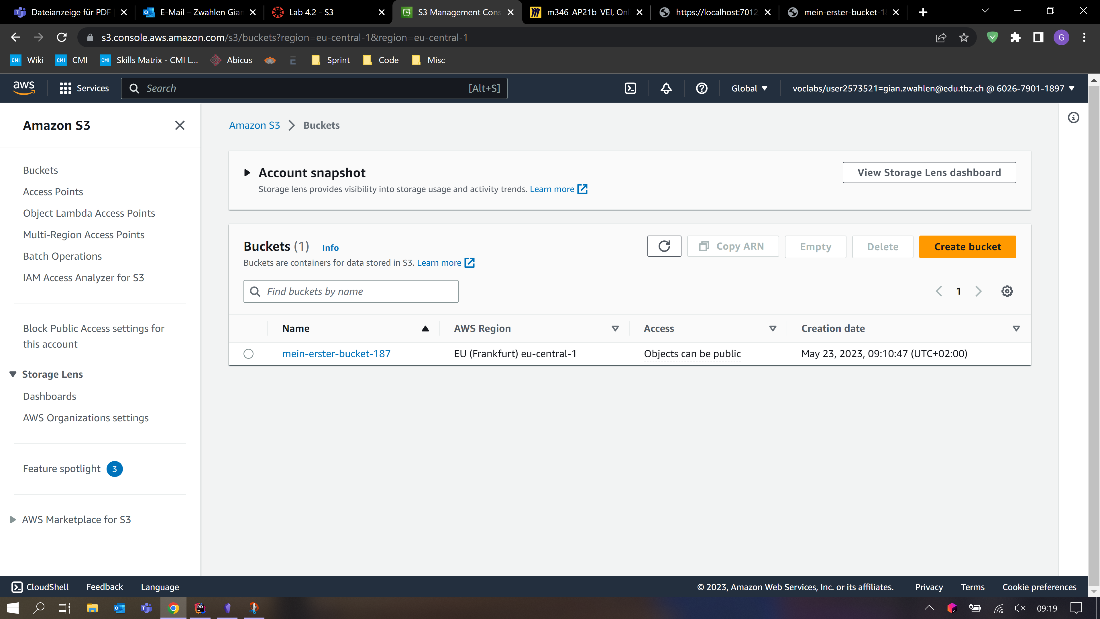
Task: Open bucket table preferences gear
Action: [x=1007, y=291]
